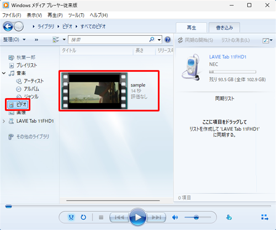Click the LAVIE Tab device image
The height and width of the screenshot is (230, 276).
[192, 67]
